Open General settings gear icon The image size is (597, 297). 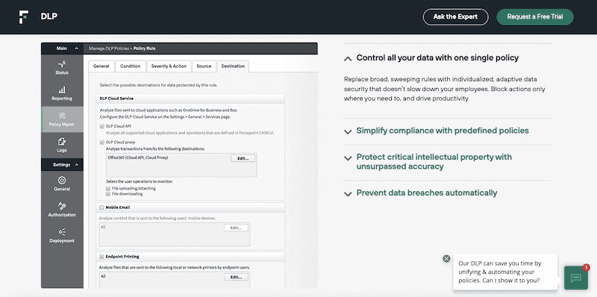62,180
